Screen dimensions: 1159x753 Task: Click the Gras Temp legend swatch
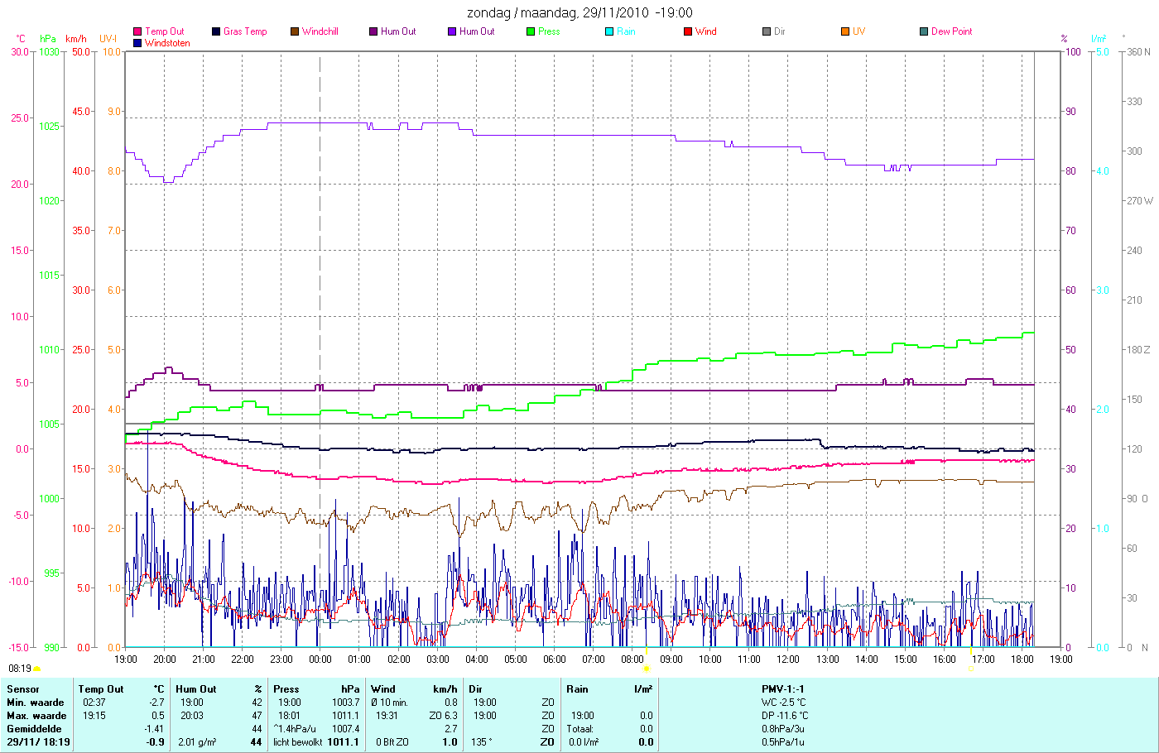tap(216, 31)
